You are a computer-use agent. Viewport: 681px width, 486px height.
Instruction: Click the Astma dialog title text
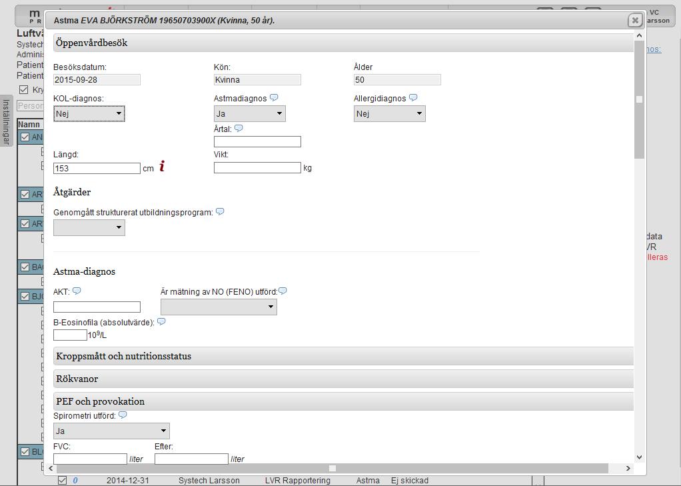click(164, 20)
